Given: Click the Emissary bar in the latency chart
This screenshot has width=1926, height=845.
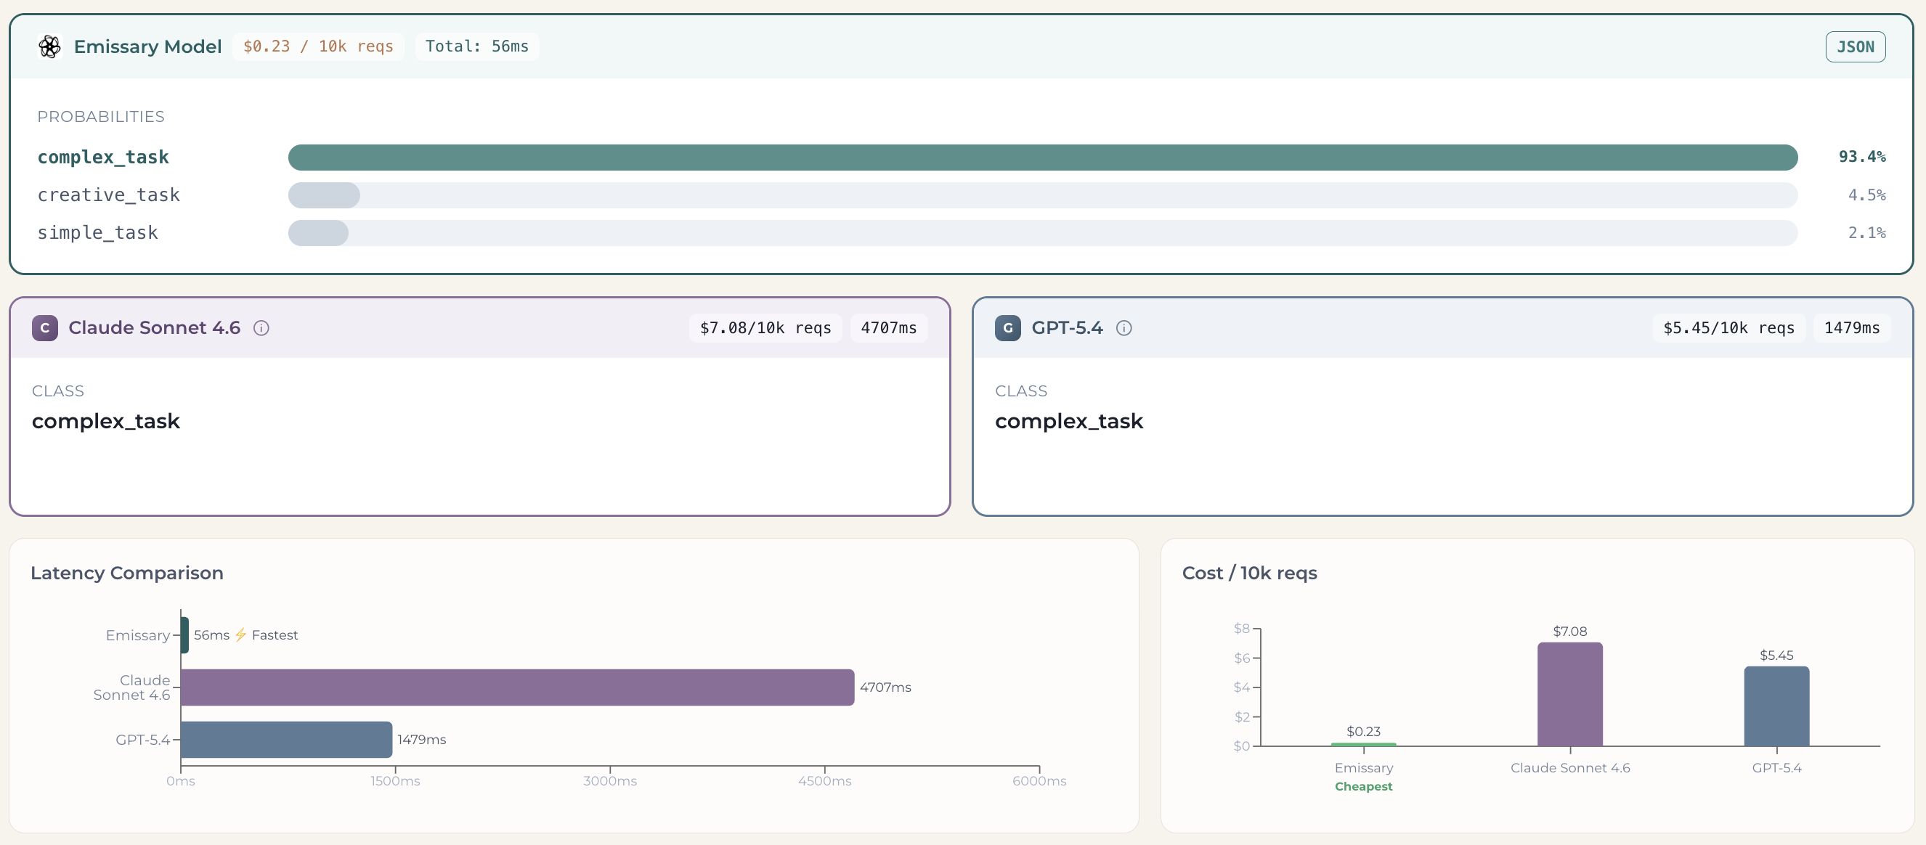Looking at the screenshot, I should tap(184, 635).
